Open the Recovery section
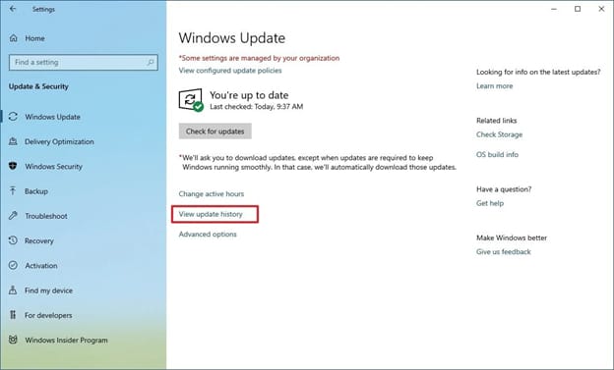This screenshot has width=614, height=370. [38, 240]
